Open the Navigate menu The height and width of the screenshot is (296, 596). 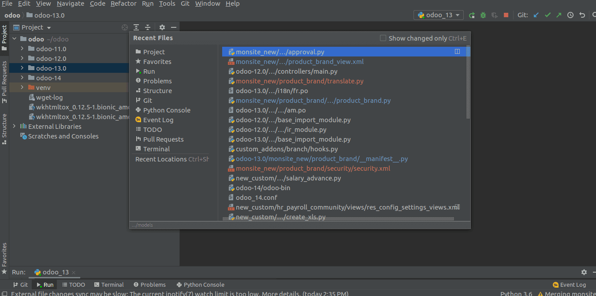point(71,4)
